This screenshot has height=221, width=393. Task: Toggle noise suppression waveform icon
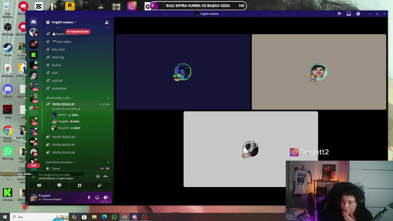pos(98,176)
